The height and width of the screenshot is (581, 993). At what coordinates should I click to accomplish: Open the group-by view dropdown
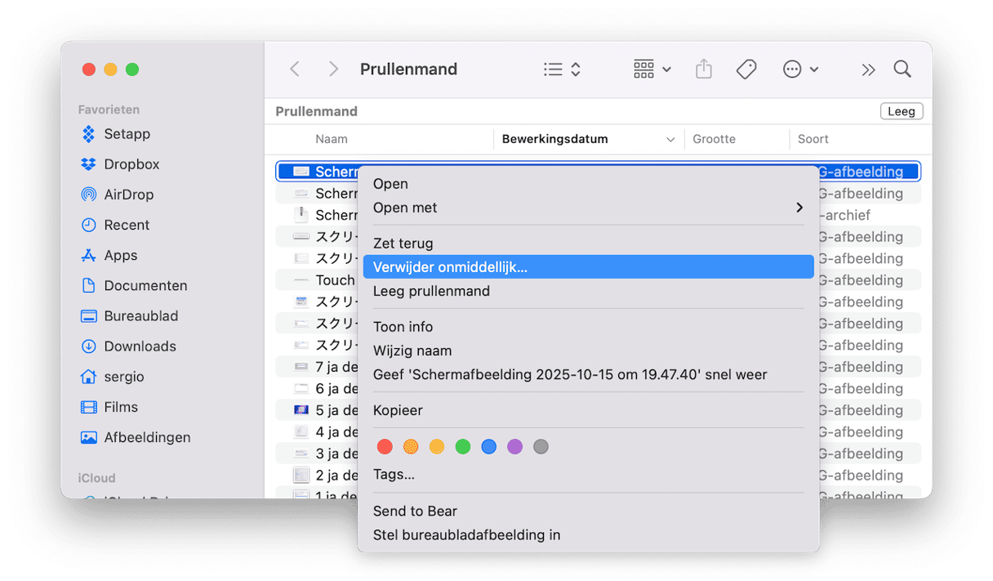click(652, 69)
